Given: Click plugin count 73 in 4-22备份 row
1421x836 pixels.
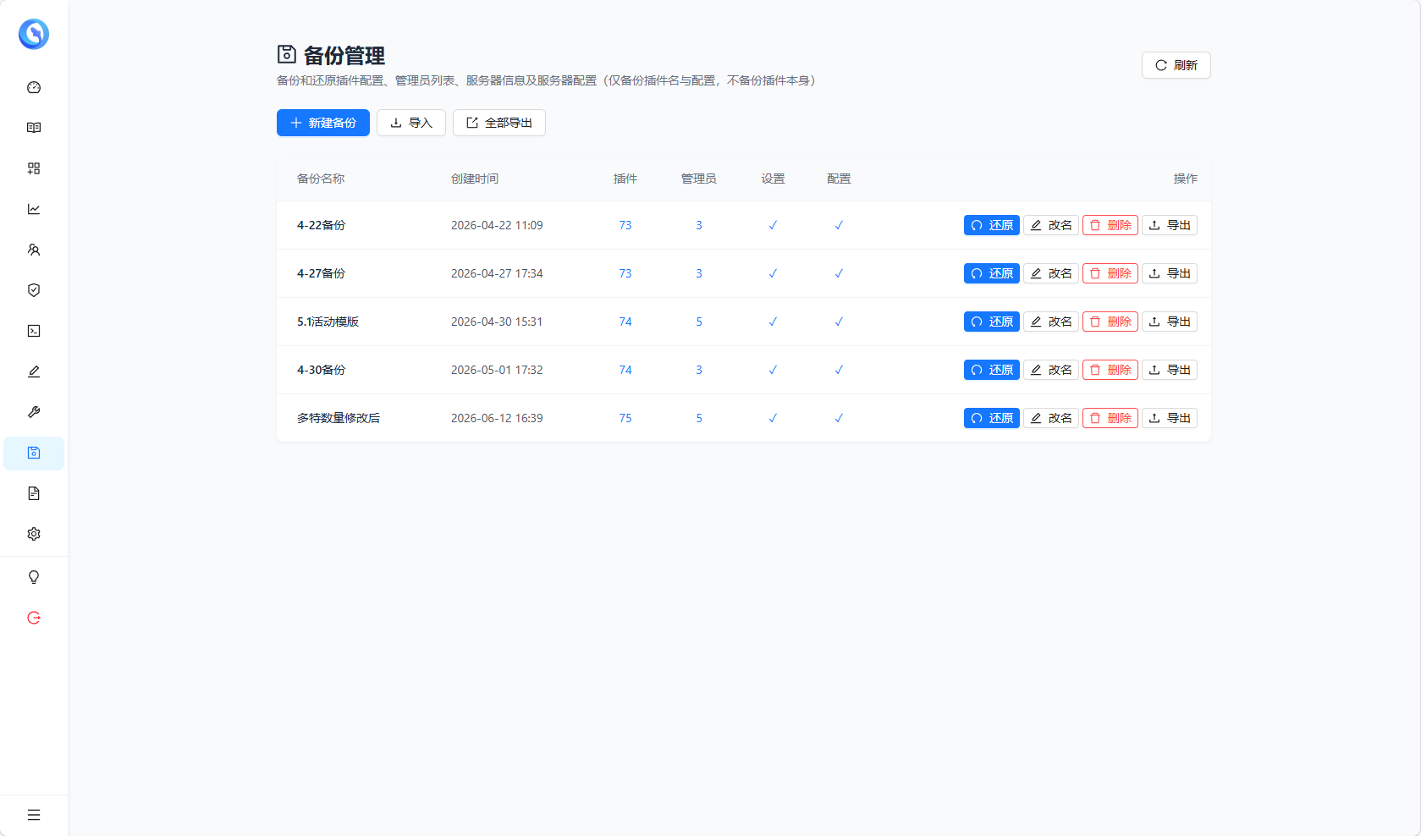Looking at the screenshot, I should [x=625, y=225].
